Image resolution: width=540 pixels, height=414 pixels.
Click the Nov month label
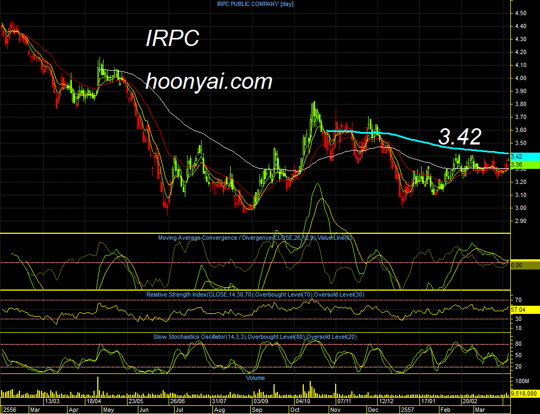coord(335,410)
